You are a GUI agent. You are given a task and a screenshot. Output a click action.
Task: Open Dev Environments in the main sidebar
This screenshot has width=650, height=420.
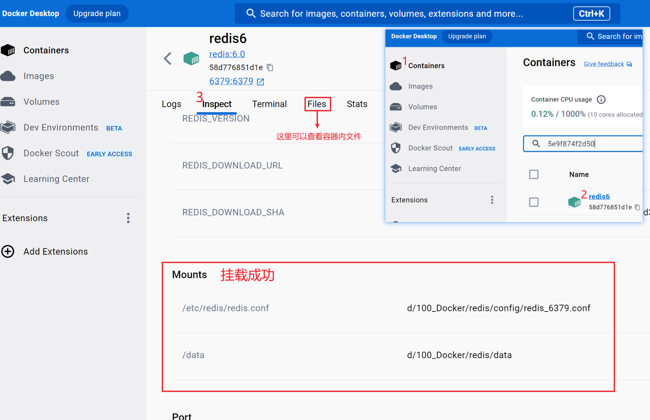point(61,127)
